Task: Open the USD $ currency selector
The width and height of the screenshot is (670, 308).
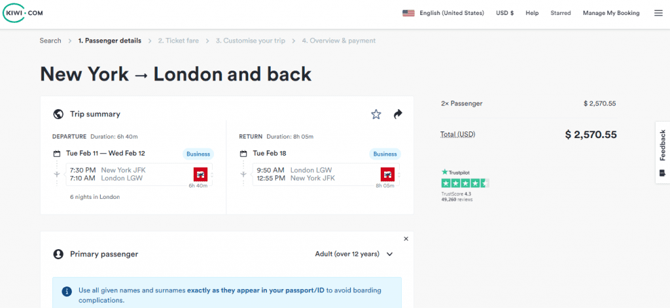Action: (x=504, y=13)
